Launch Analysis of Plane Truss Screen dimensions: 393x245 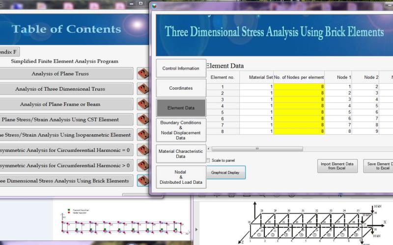click(66, 73)
